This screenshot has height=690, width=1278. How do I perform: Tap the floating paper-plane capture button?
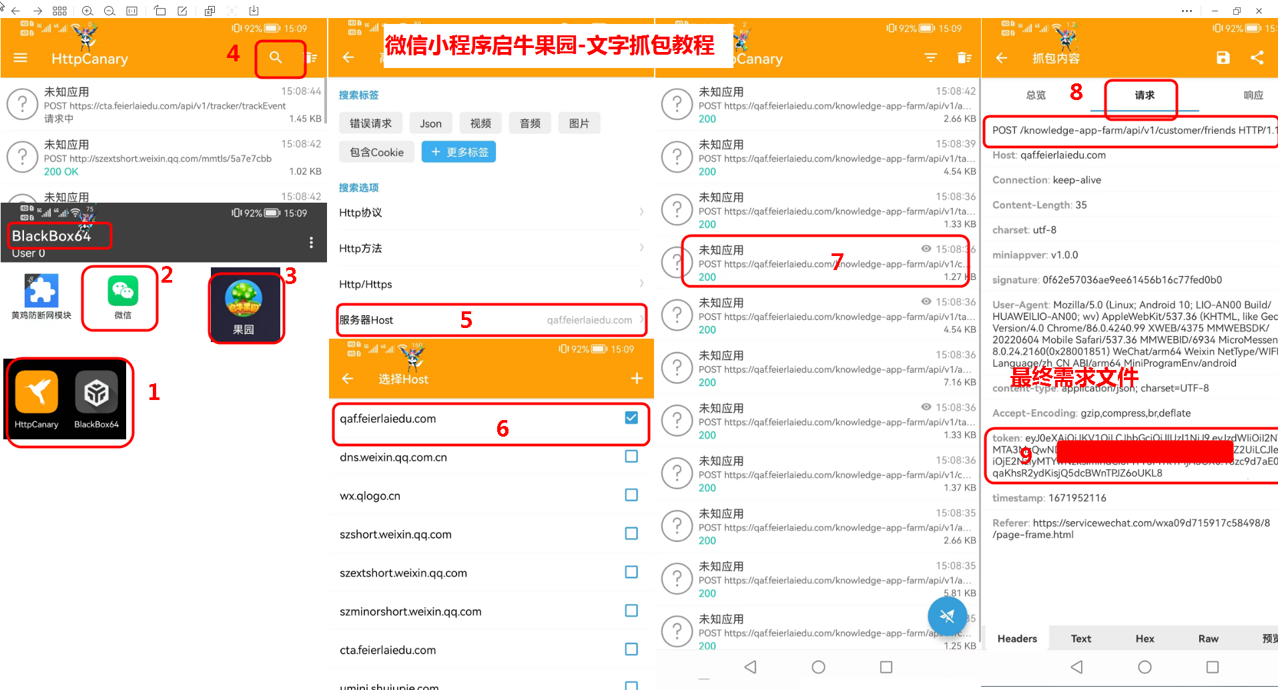point(947,616)
